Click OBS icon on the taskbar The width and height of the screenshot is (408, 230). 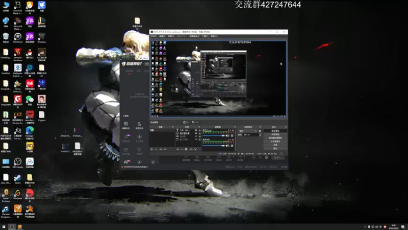click(12, 226)
